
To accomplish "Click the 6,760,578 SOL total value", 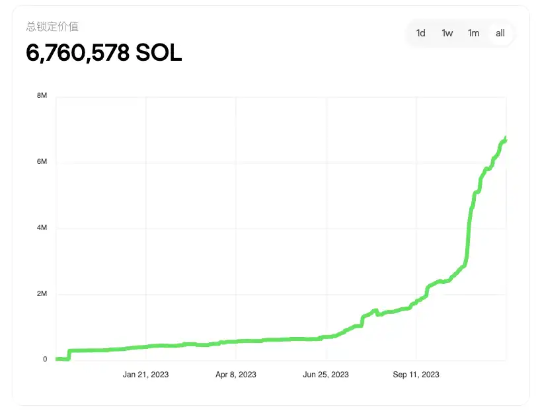I will 104,53.
